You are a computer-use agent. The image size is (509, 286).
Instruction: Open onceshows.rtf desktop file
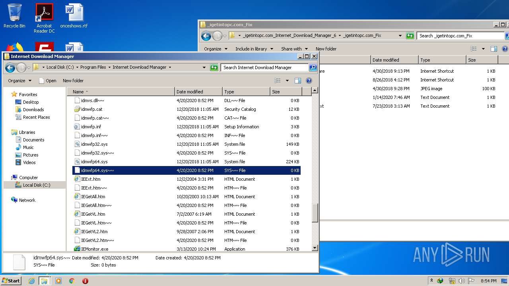(x=74, y=16)
